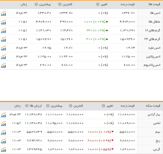Click the انس پالادیوم row label
The width and height of the screenshot is (163, 154).
click(x=152, y=65)
